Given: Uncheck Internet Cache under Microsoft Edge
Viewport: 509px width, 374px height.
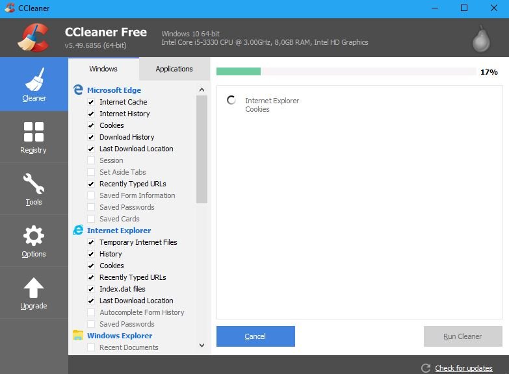Looking at the screenshot, I should [91, 102].
